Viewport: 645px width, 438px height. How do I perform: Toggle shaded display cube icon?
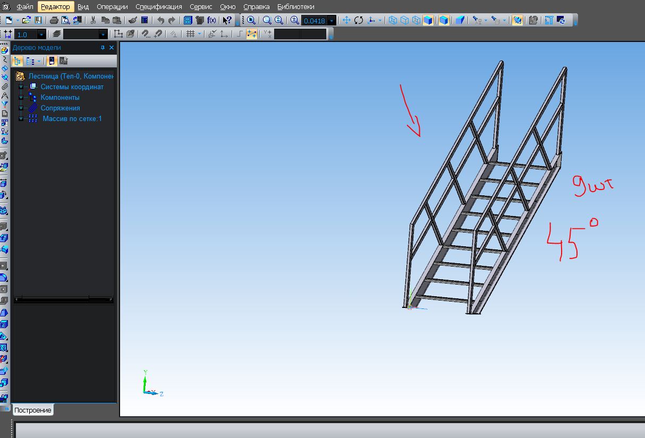tap(428, 20)
